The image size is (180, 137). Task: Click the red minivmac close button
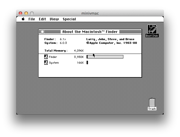(20, 13)
